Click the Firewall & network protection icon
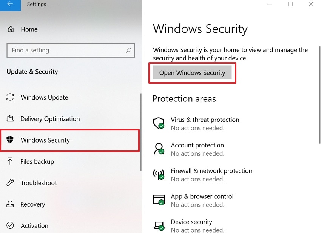321x233 pixels. (x=159, y=174)
